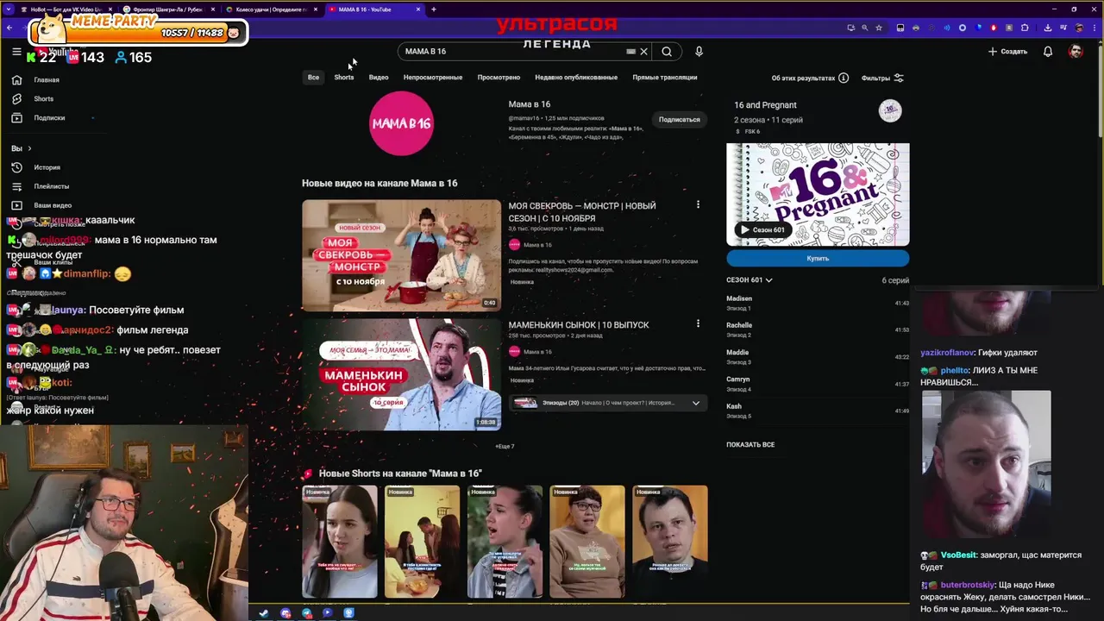This screenshot has height=621, width=1104.
Task: Select the Непросмотренные filter chip
Action: tap(433, 78)
